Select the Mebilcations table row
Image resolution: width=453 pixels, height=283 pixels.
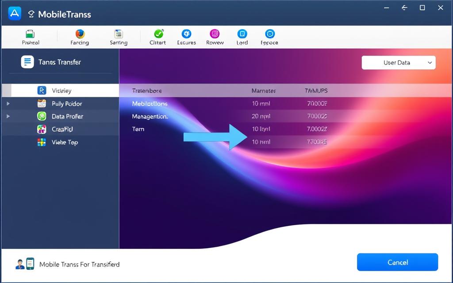pyautogui.click(x=150, y=103)
